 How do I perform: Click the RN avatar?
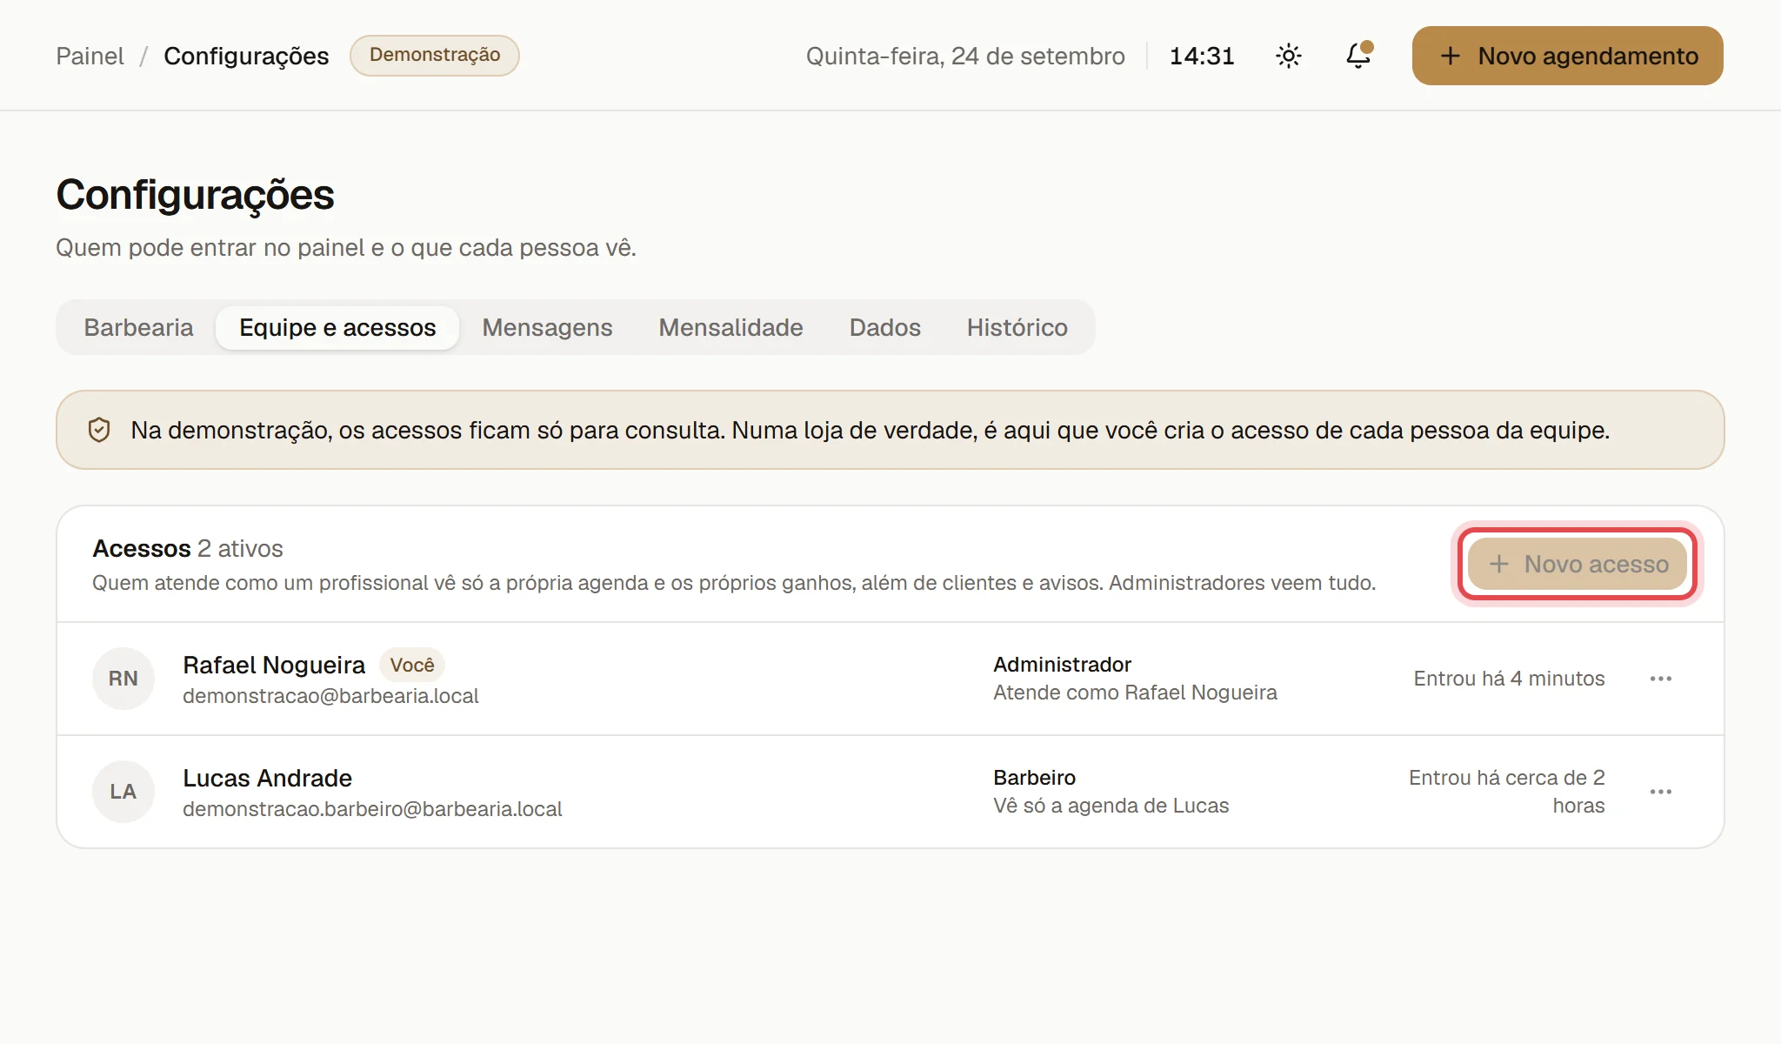pyautogui.click(x=123, y=679)
